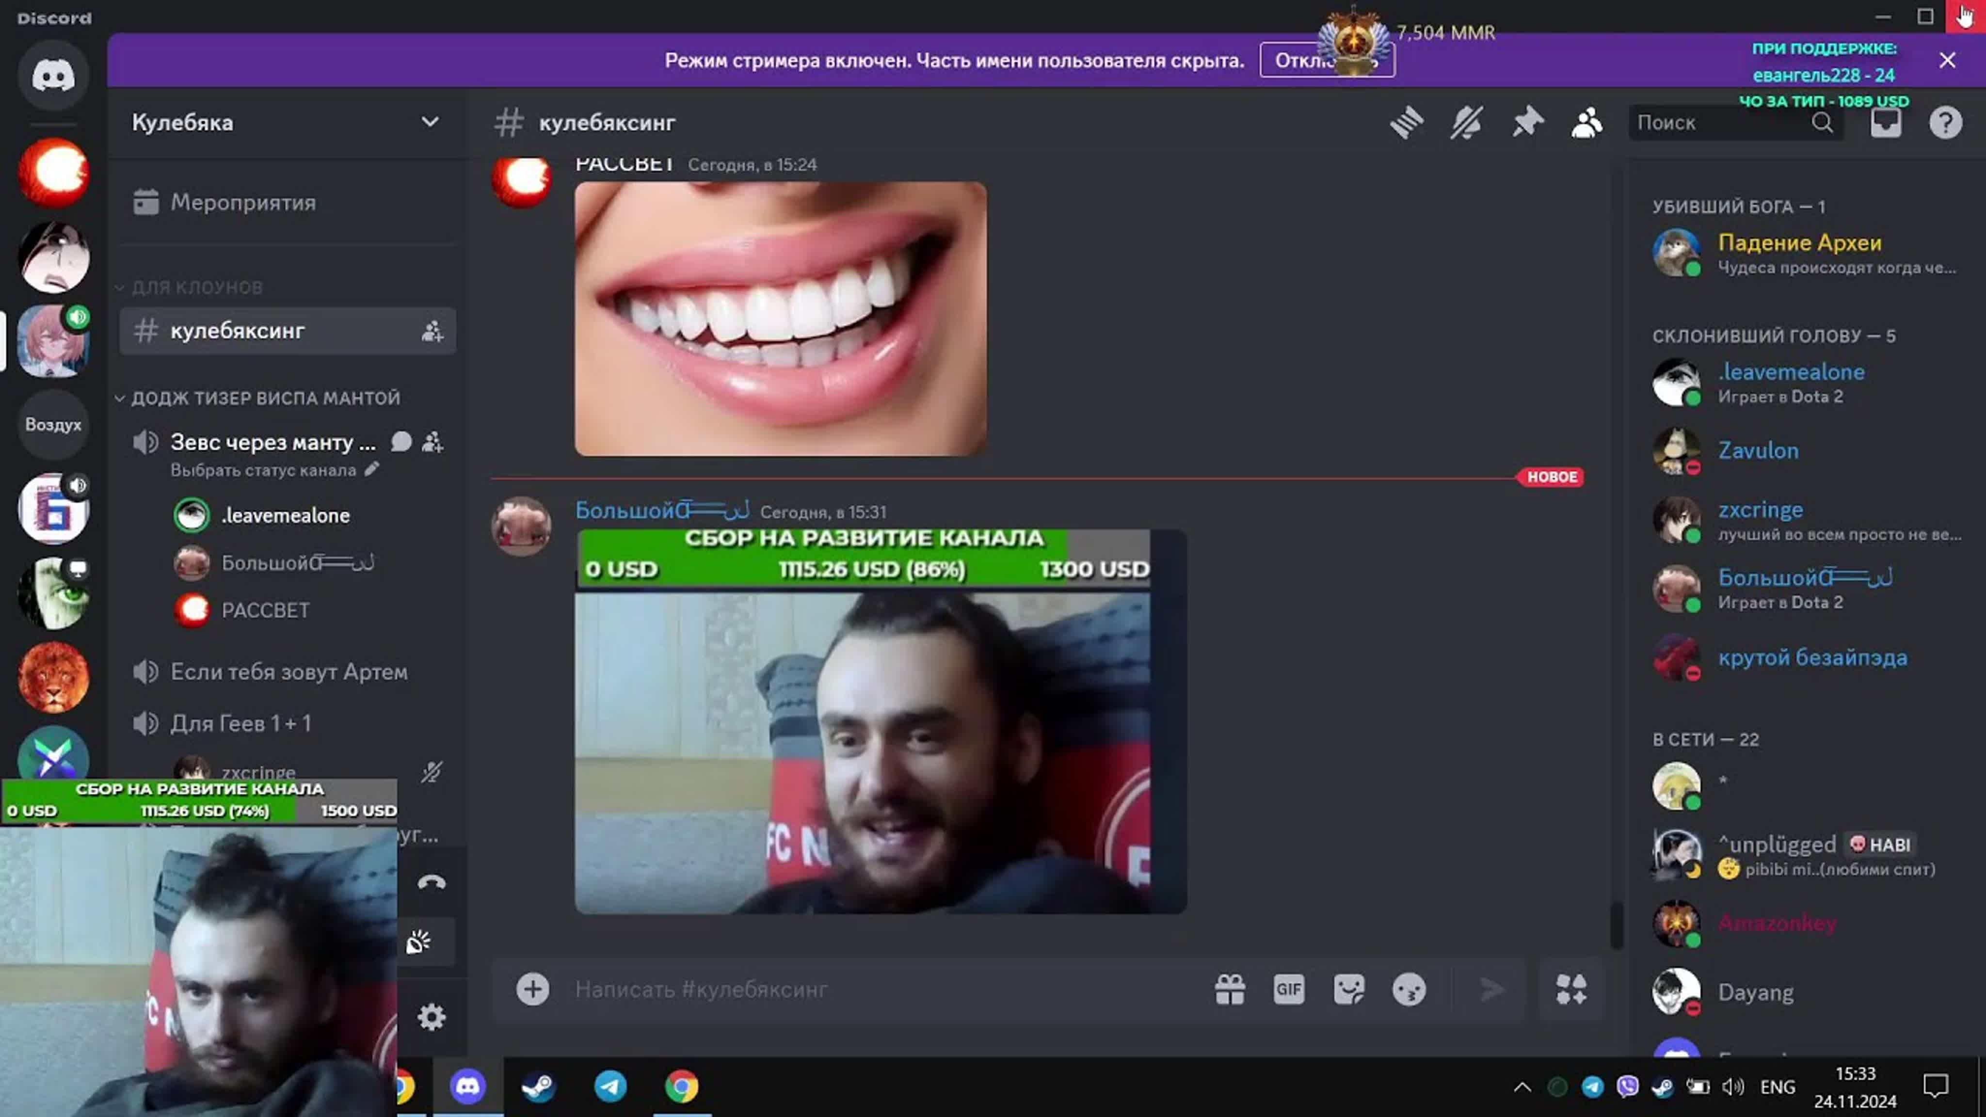This screenshot has height=1117, width=1986.
Task: Open the GIF picker
Action: coord(1289,989)
